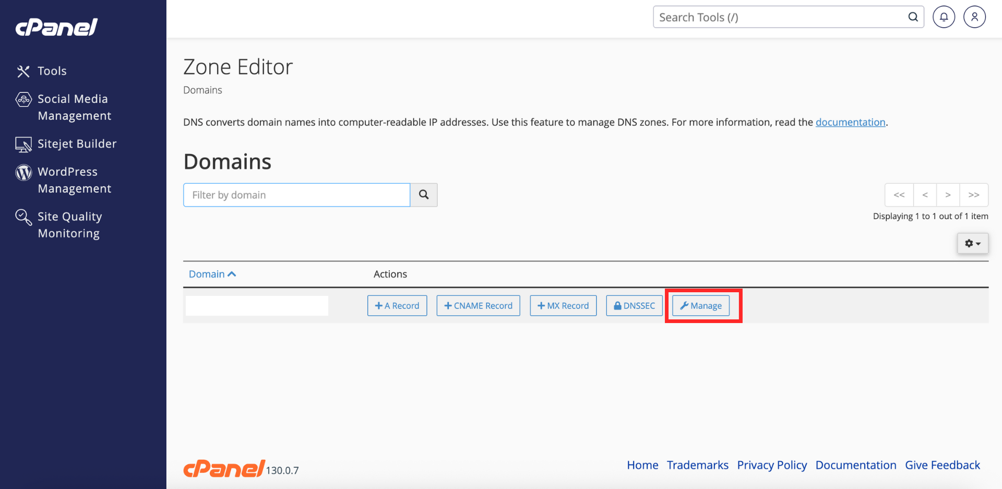Open the Trademarks footer link
1002x489 pixels.
coord(697,465)
